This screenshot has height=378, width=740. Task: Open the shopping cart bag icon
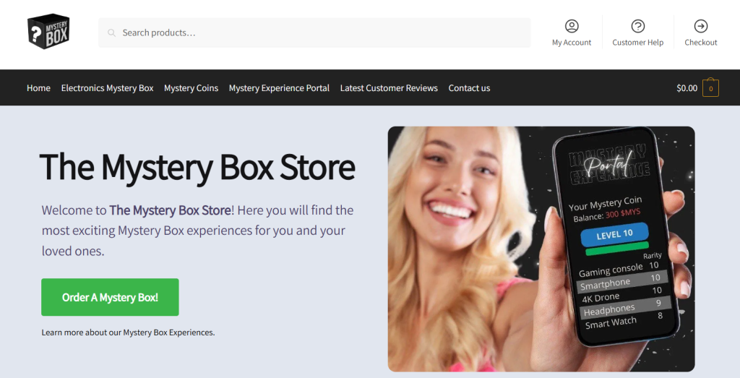tap(710, 87)
